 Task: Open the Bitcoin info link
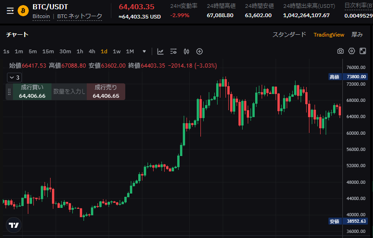(41, 16)
